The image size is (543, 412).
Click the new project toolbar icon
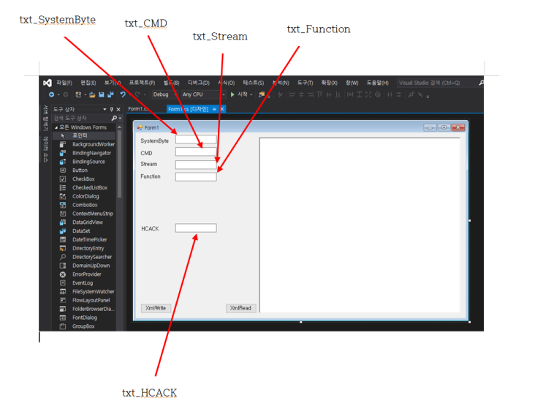[78, 94]
